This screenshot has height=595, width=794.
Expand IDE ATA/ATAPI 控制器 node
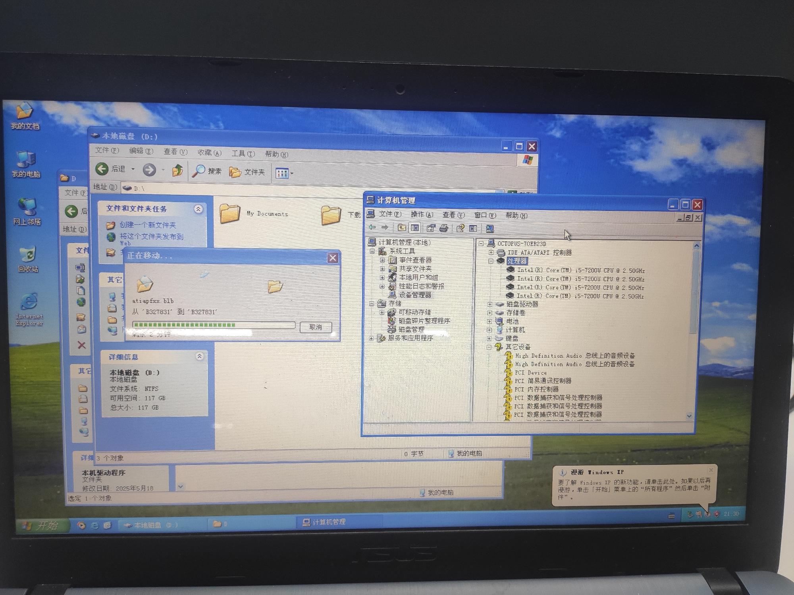491,252
